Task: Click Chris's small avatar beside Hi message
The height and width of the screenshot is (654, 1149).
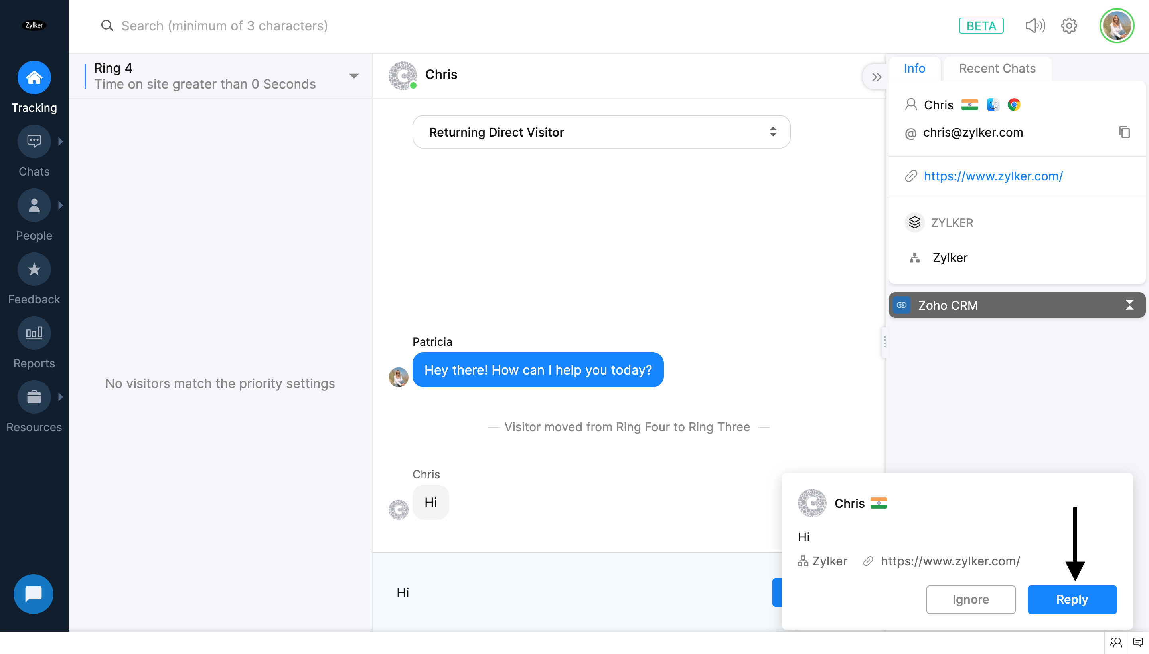Action: click(398, 509)
